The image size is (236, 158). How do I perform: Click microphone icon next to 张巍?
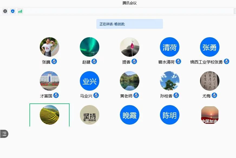(x=54, y=62)
